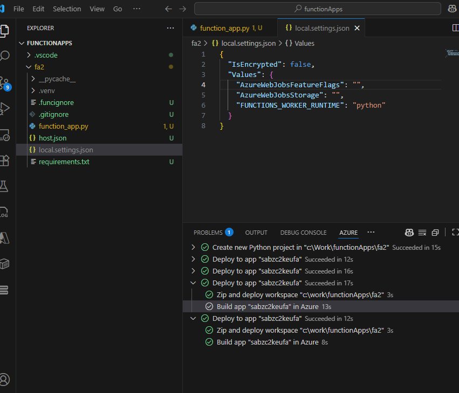
Task: Switch to the DEBUG CONSOLE tab
Action: pyautogui.click(x=303, y=233)
